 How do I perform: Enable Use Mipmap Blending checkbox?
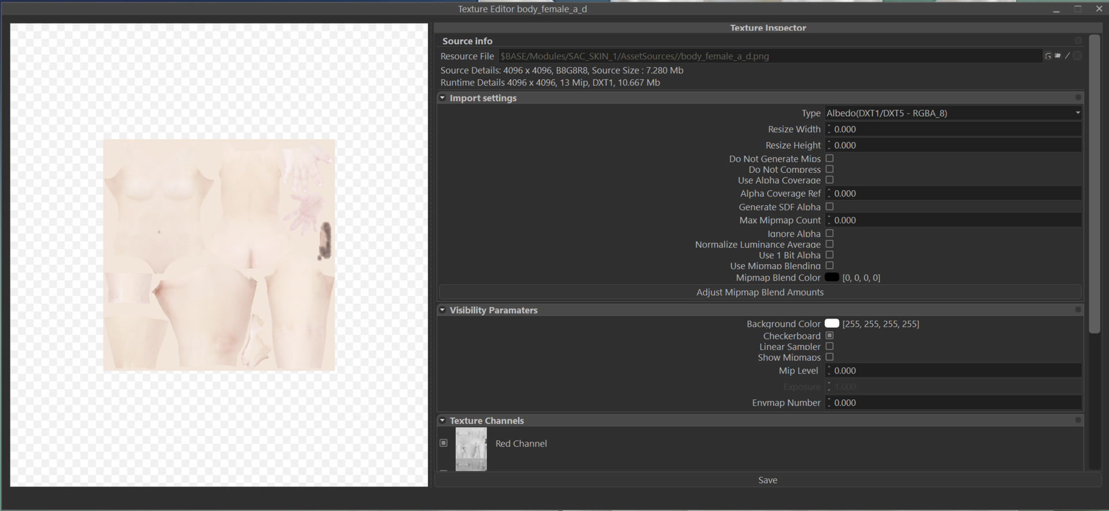[829, 265]
